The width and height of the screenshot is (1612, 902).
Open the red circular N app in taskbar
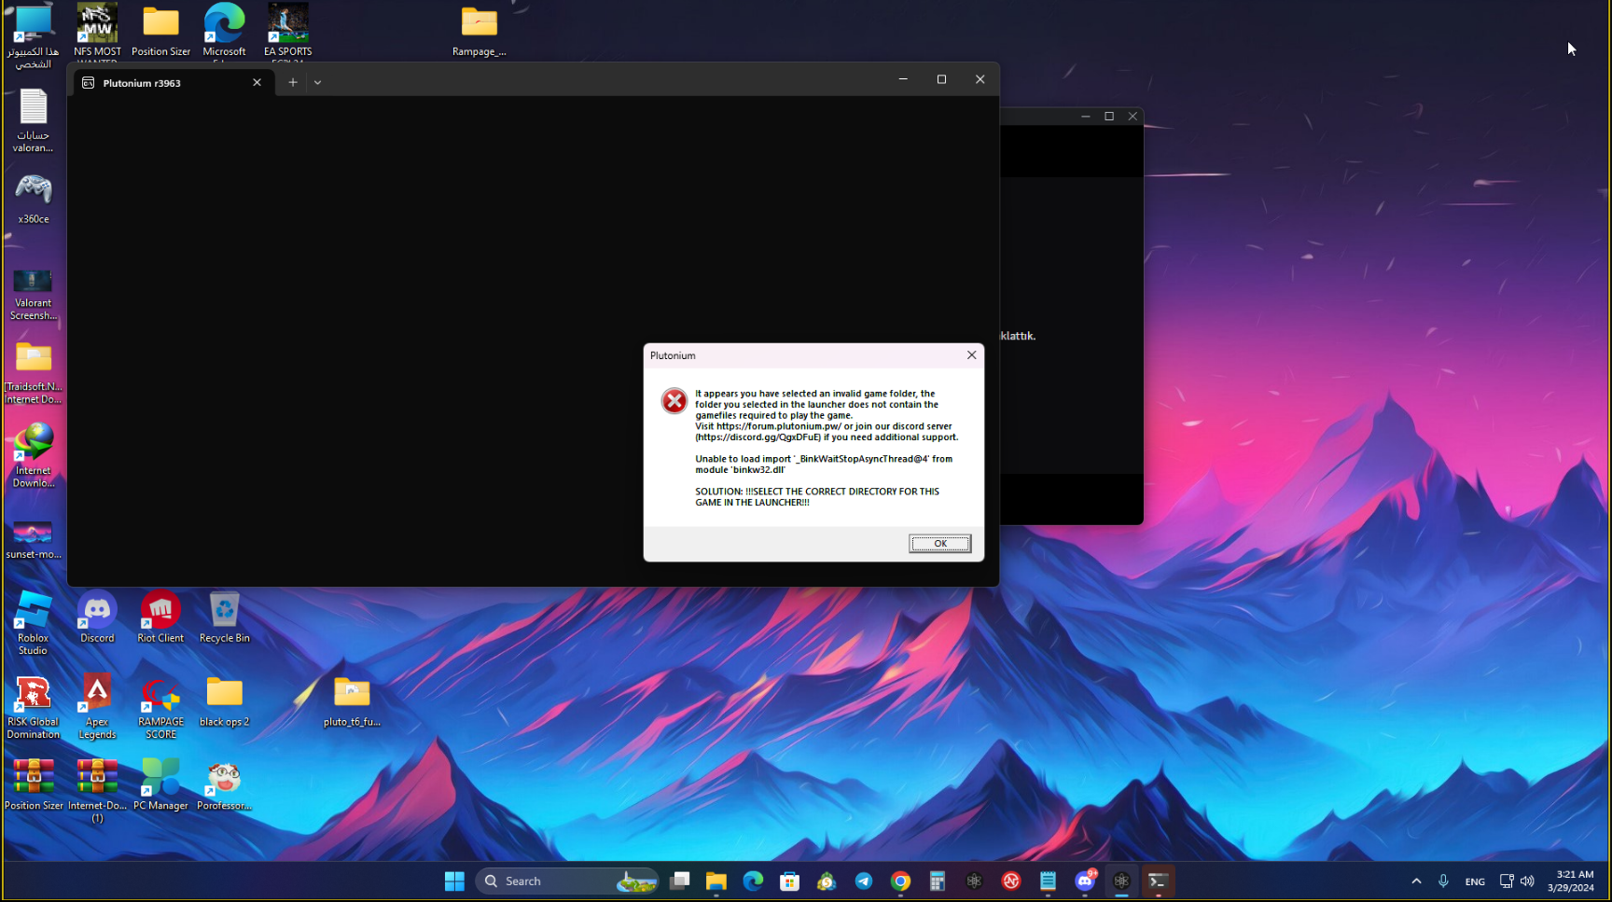(x=1011, y=881)
